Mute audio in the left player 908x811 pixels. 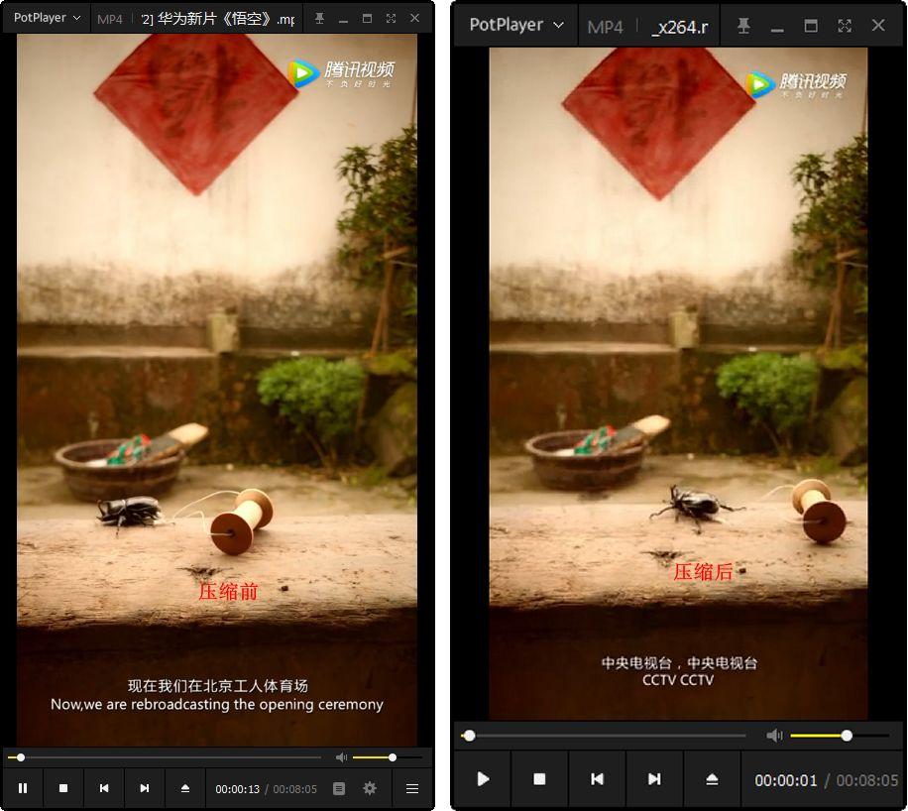coord(342,757)
